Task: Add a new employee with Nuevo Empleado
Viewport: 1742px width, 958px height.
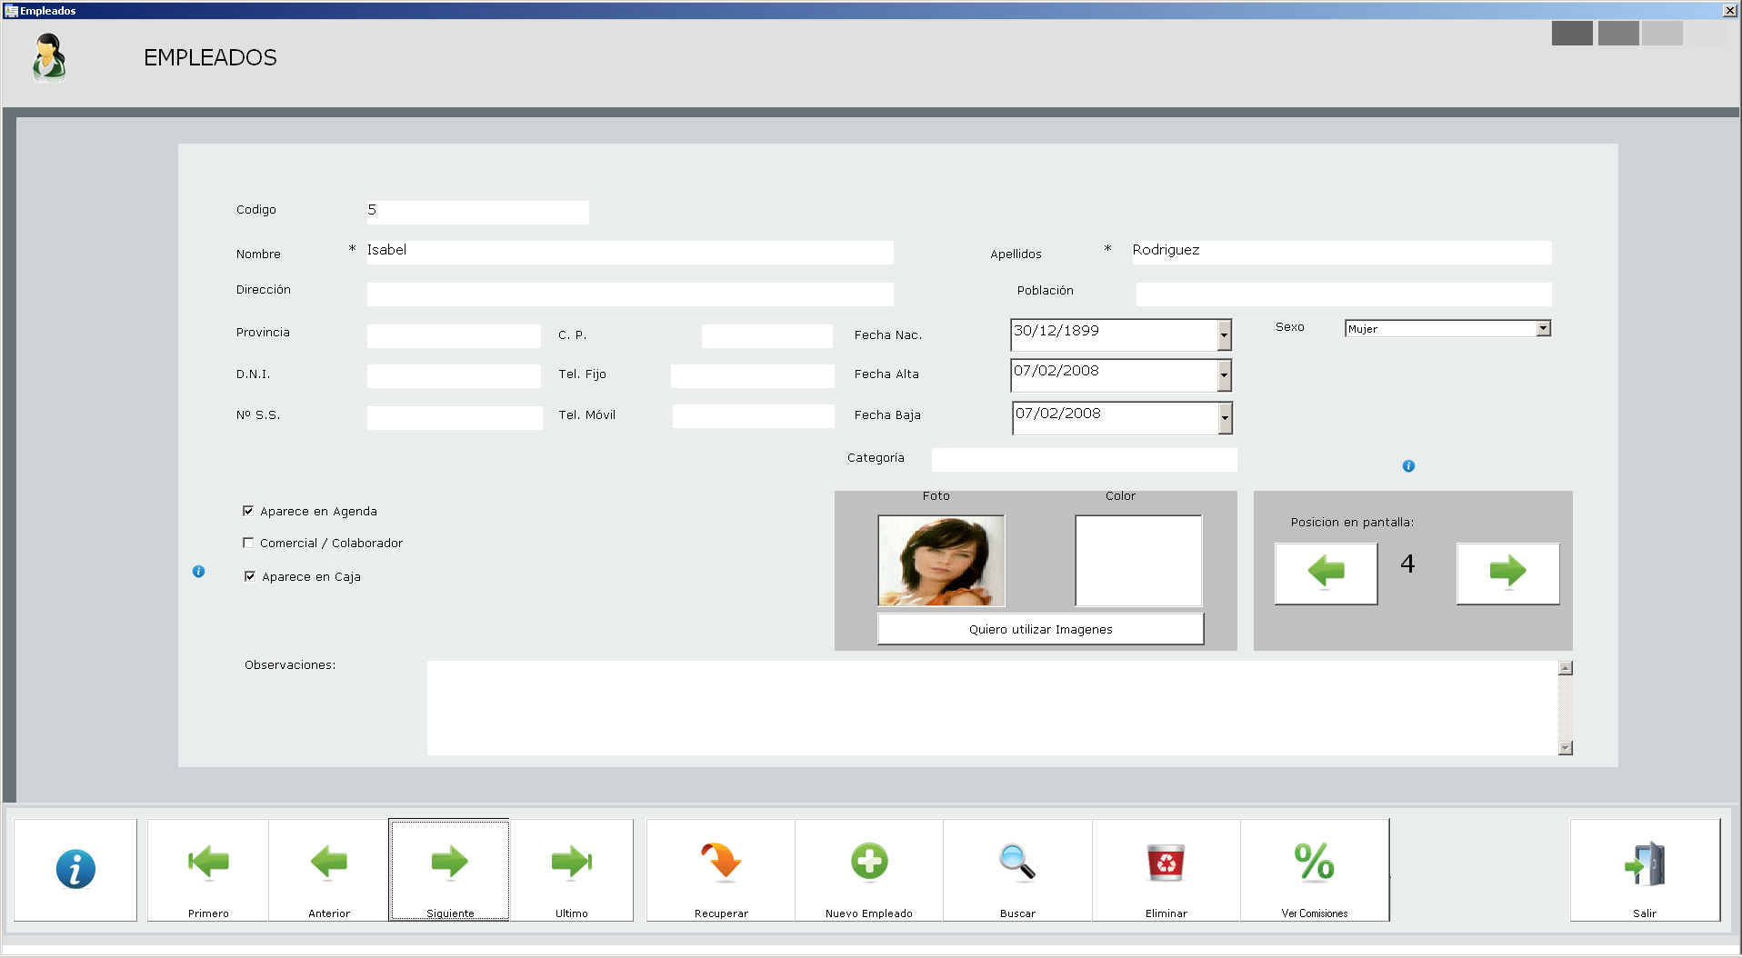Action: pos(868,869)
